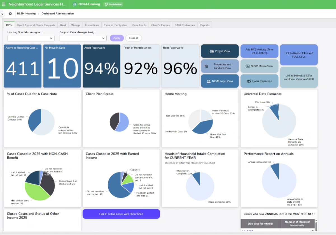Viewport: 336px width, 235px height.
Task: Open Housing Specialist Assigned dropdown
Action: [x=31, y=38]
